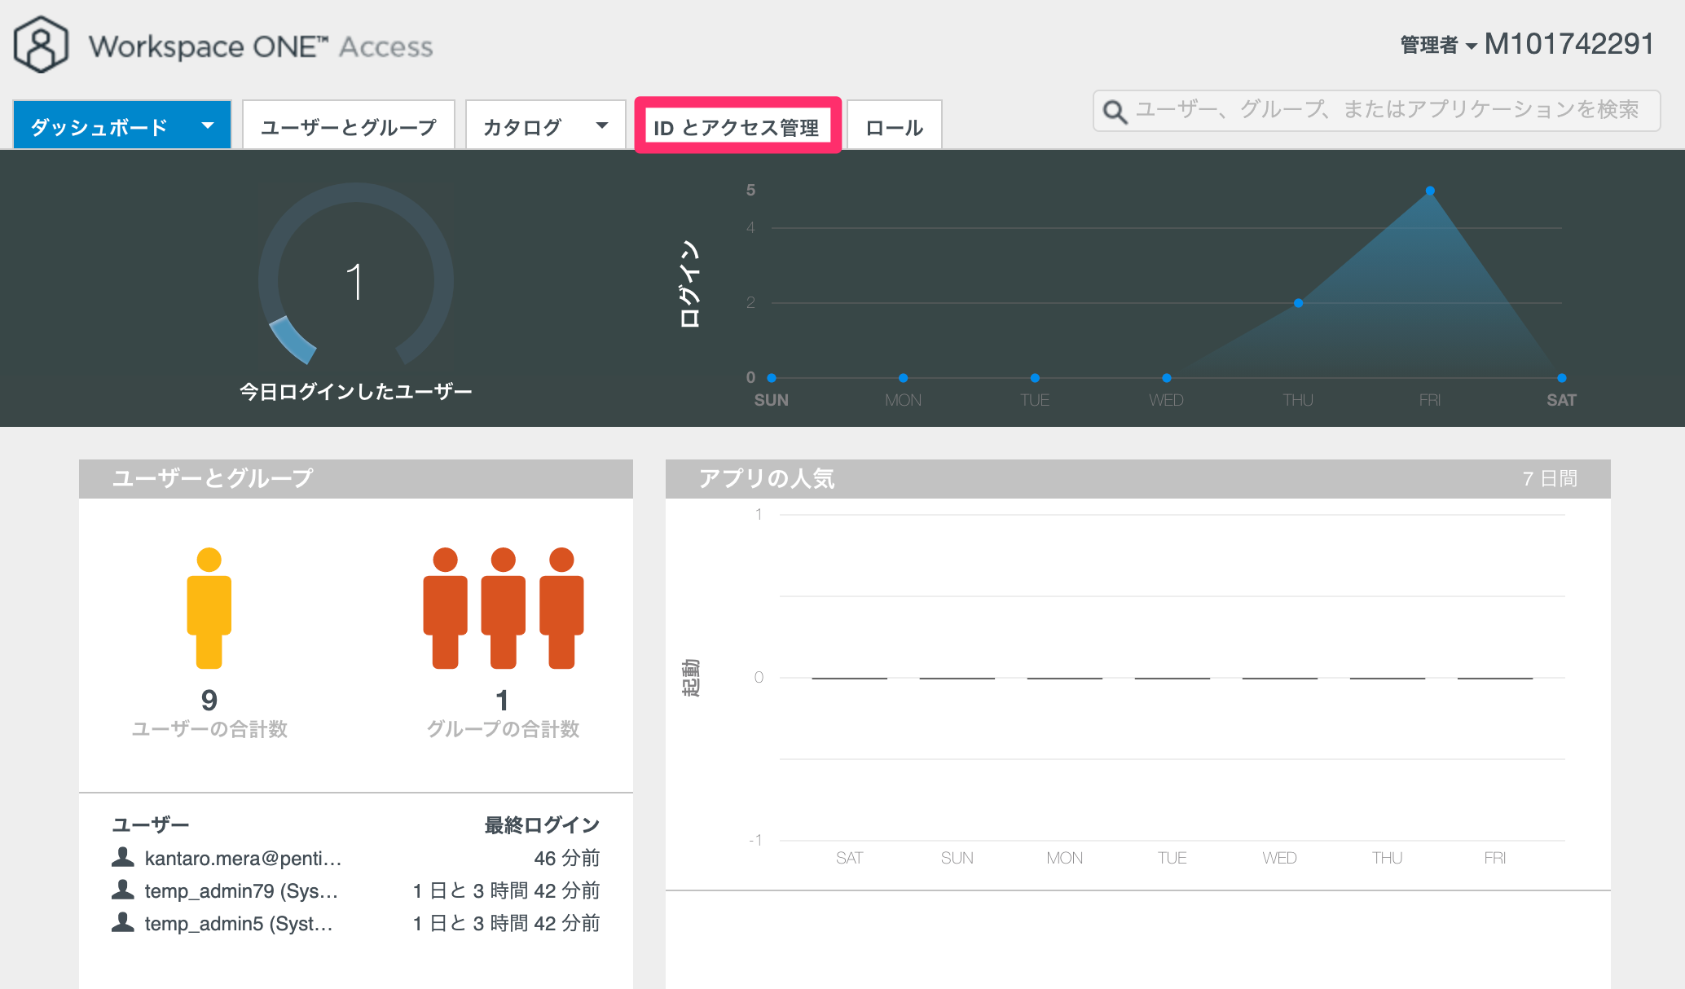The height and width of the screenshot is (989, 1685).
Task: Open user temp_admin79 (Sys… link
Action: coord(241,890)
